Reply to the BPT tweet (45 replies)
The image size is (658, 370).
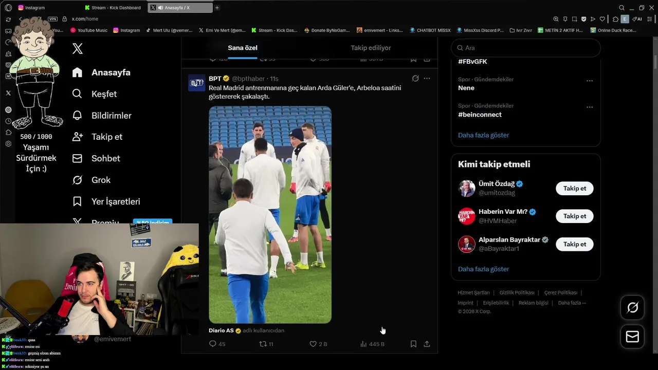217,344
